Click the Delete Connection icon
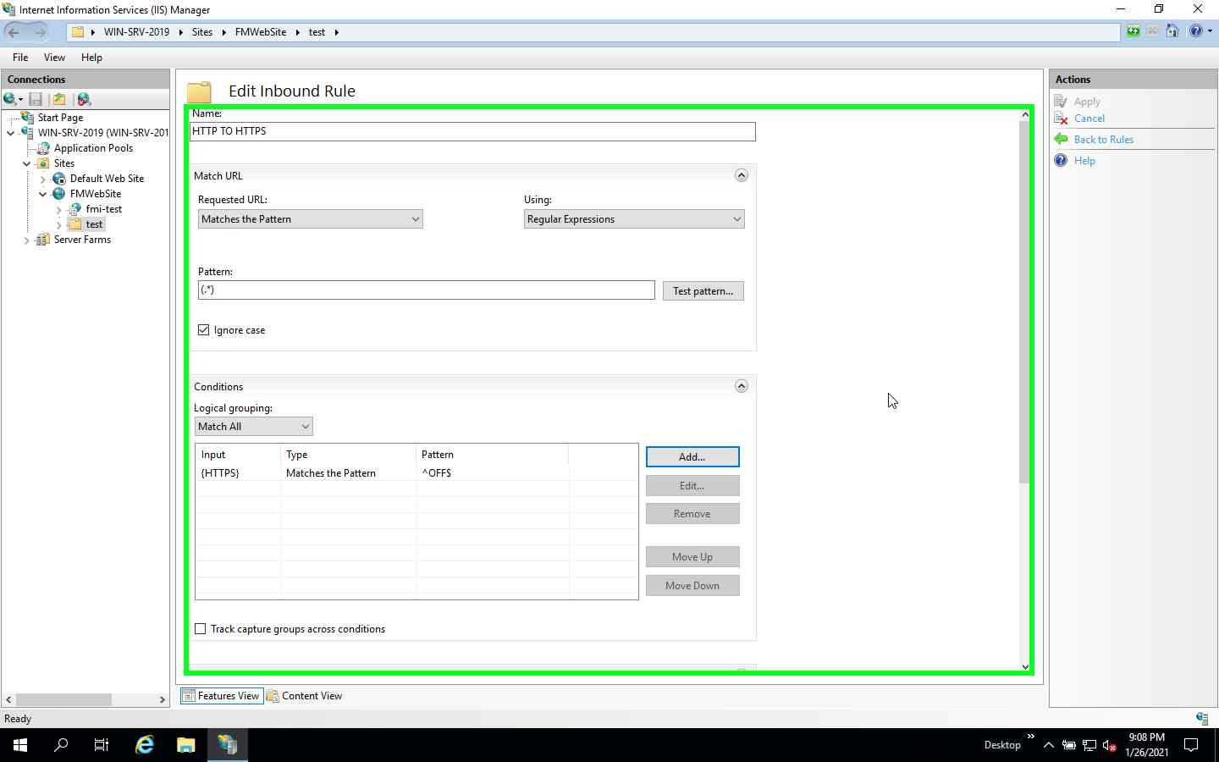Image resolution: width=1219 pixels, height=762 pixels. click(84, 99)
